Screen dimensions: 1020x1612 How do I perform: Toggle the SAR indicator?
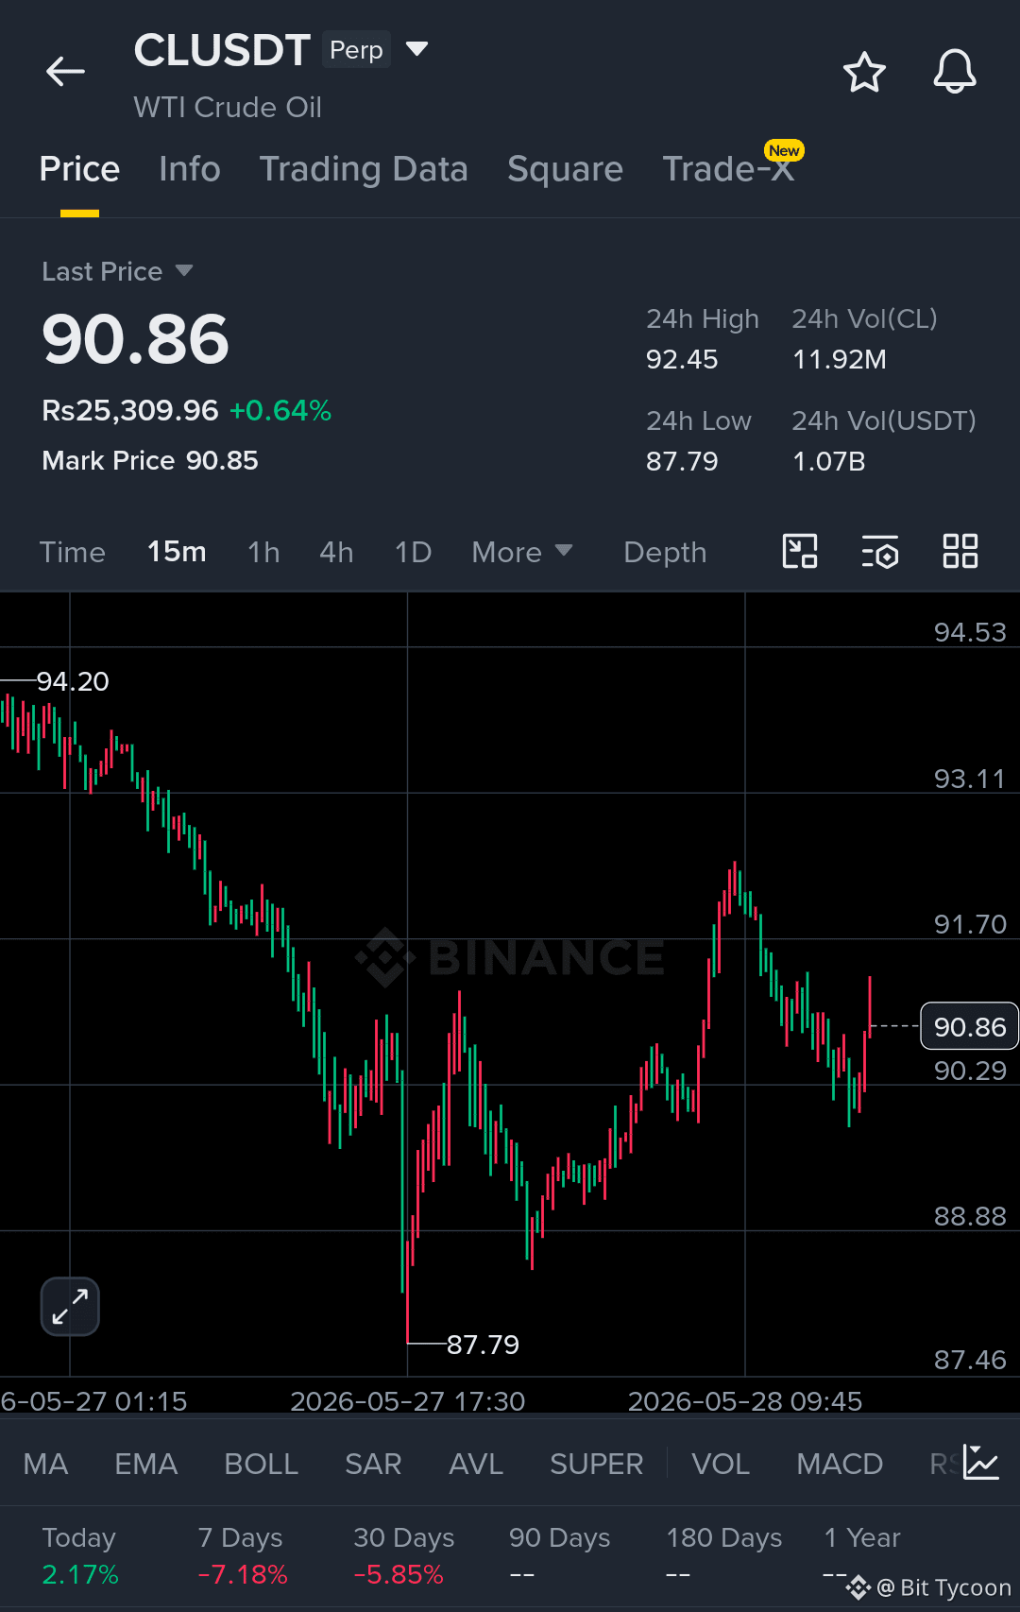coord(373,1464)
